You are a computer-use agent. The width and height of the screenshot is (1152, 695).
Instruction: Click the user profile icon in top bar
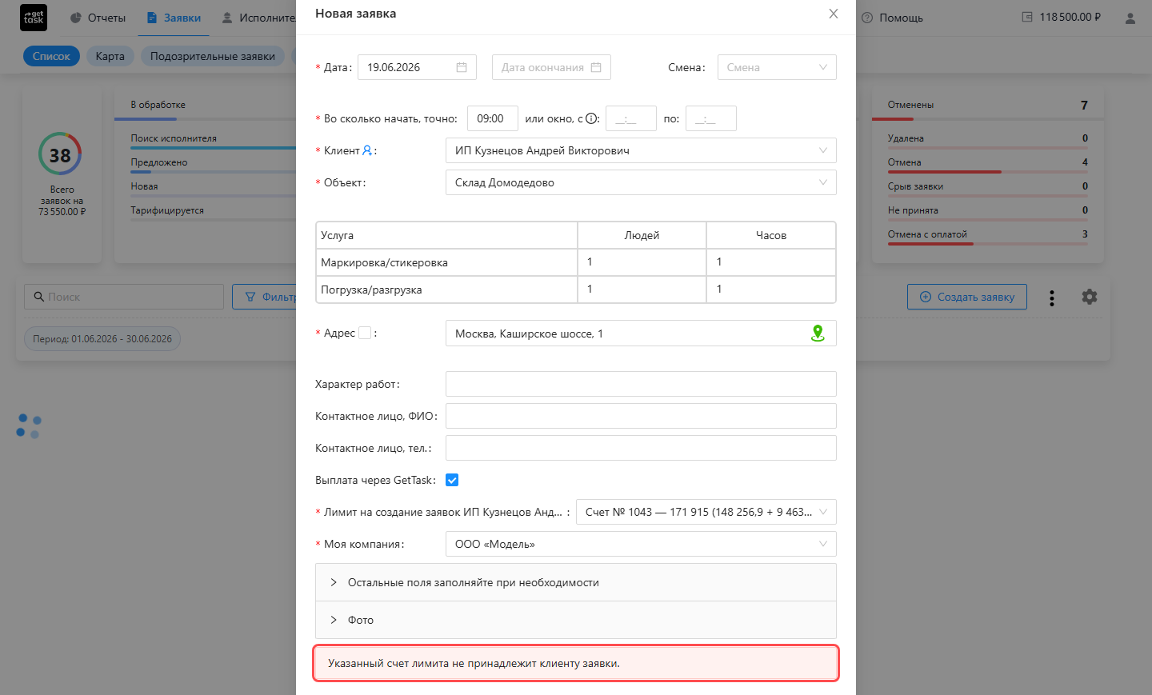pos(1130,18)
